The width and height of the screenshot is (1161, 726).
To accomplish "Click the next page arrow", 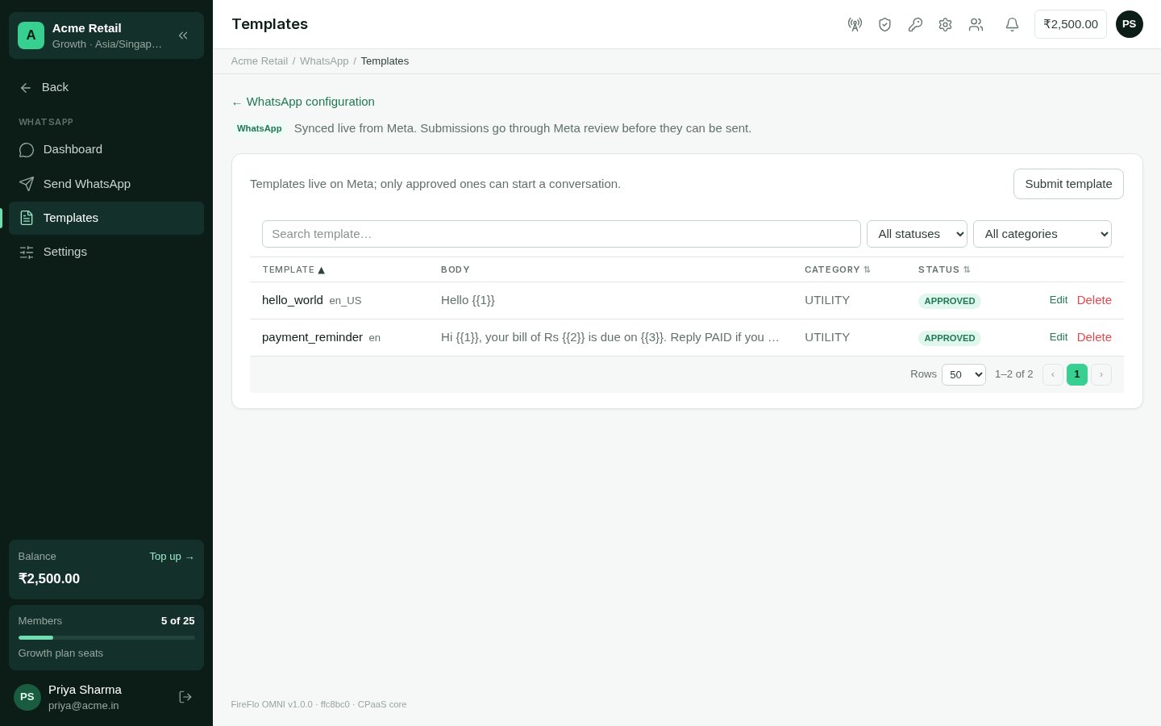I will click(1101, 374).
